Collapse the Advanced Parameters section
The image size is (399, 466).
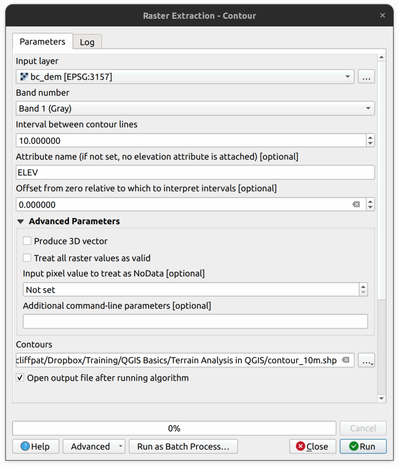(x=20, y=222)
